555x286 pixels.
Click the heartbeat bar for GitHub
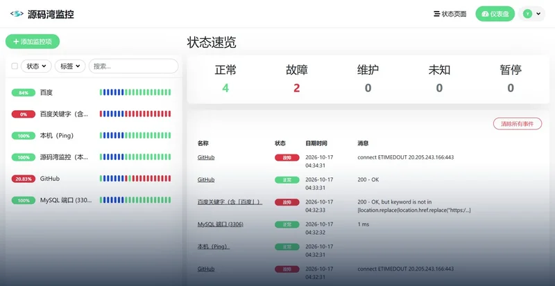(x=135, y=179)
